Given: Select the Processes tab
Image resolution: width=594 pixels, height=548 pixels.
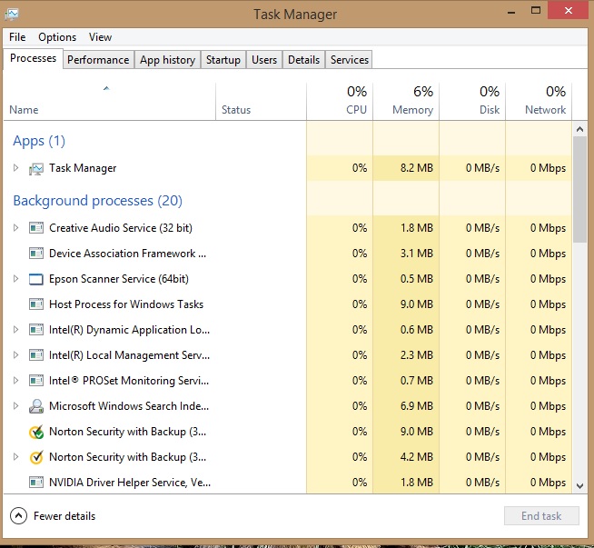Looking at the screenshot, I should coord(33,59).
